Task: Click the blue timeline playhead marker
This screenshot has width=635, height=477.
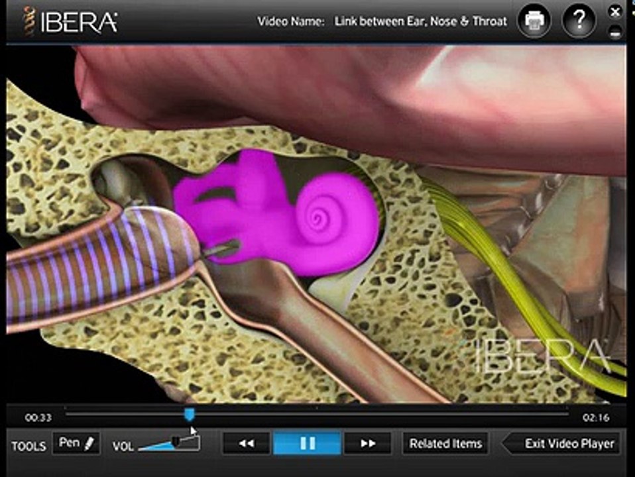Action: click(x=189, y=414)
